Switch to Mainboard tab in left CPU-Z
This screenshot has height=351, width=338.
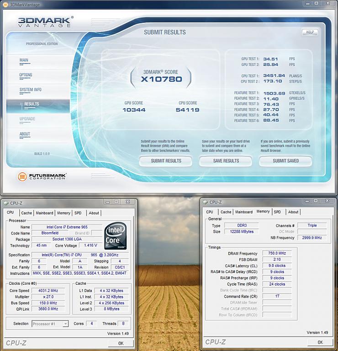pos(44,213)
